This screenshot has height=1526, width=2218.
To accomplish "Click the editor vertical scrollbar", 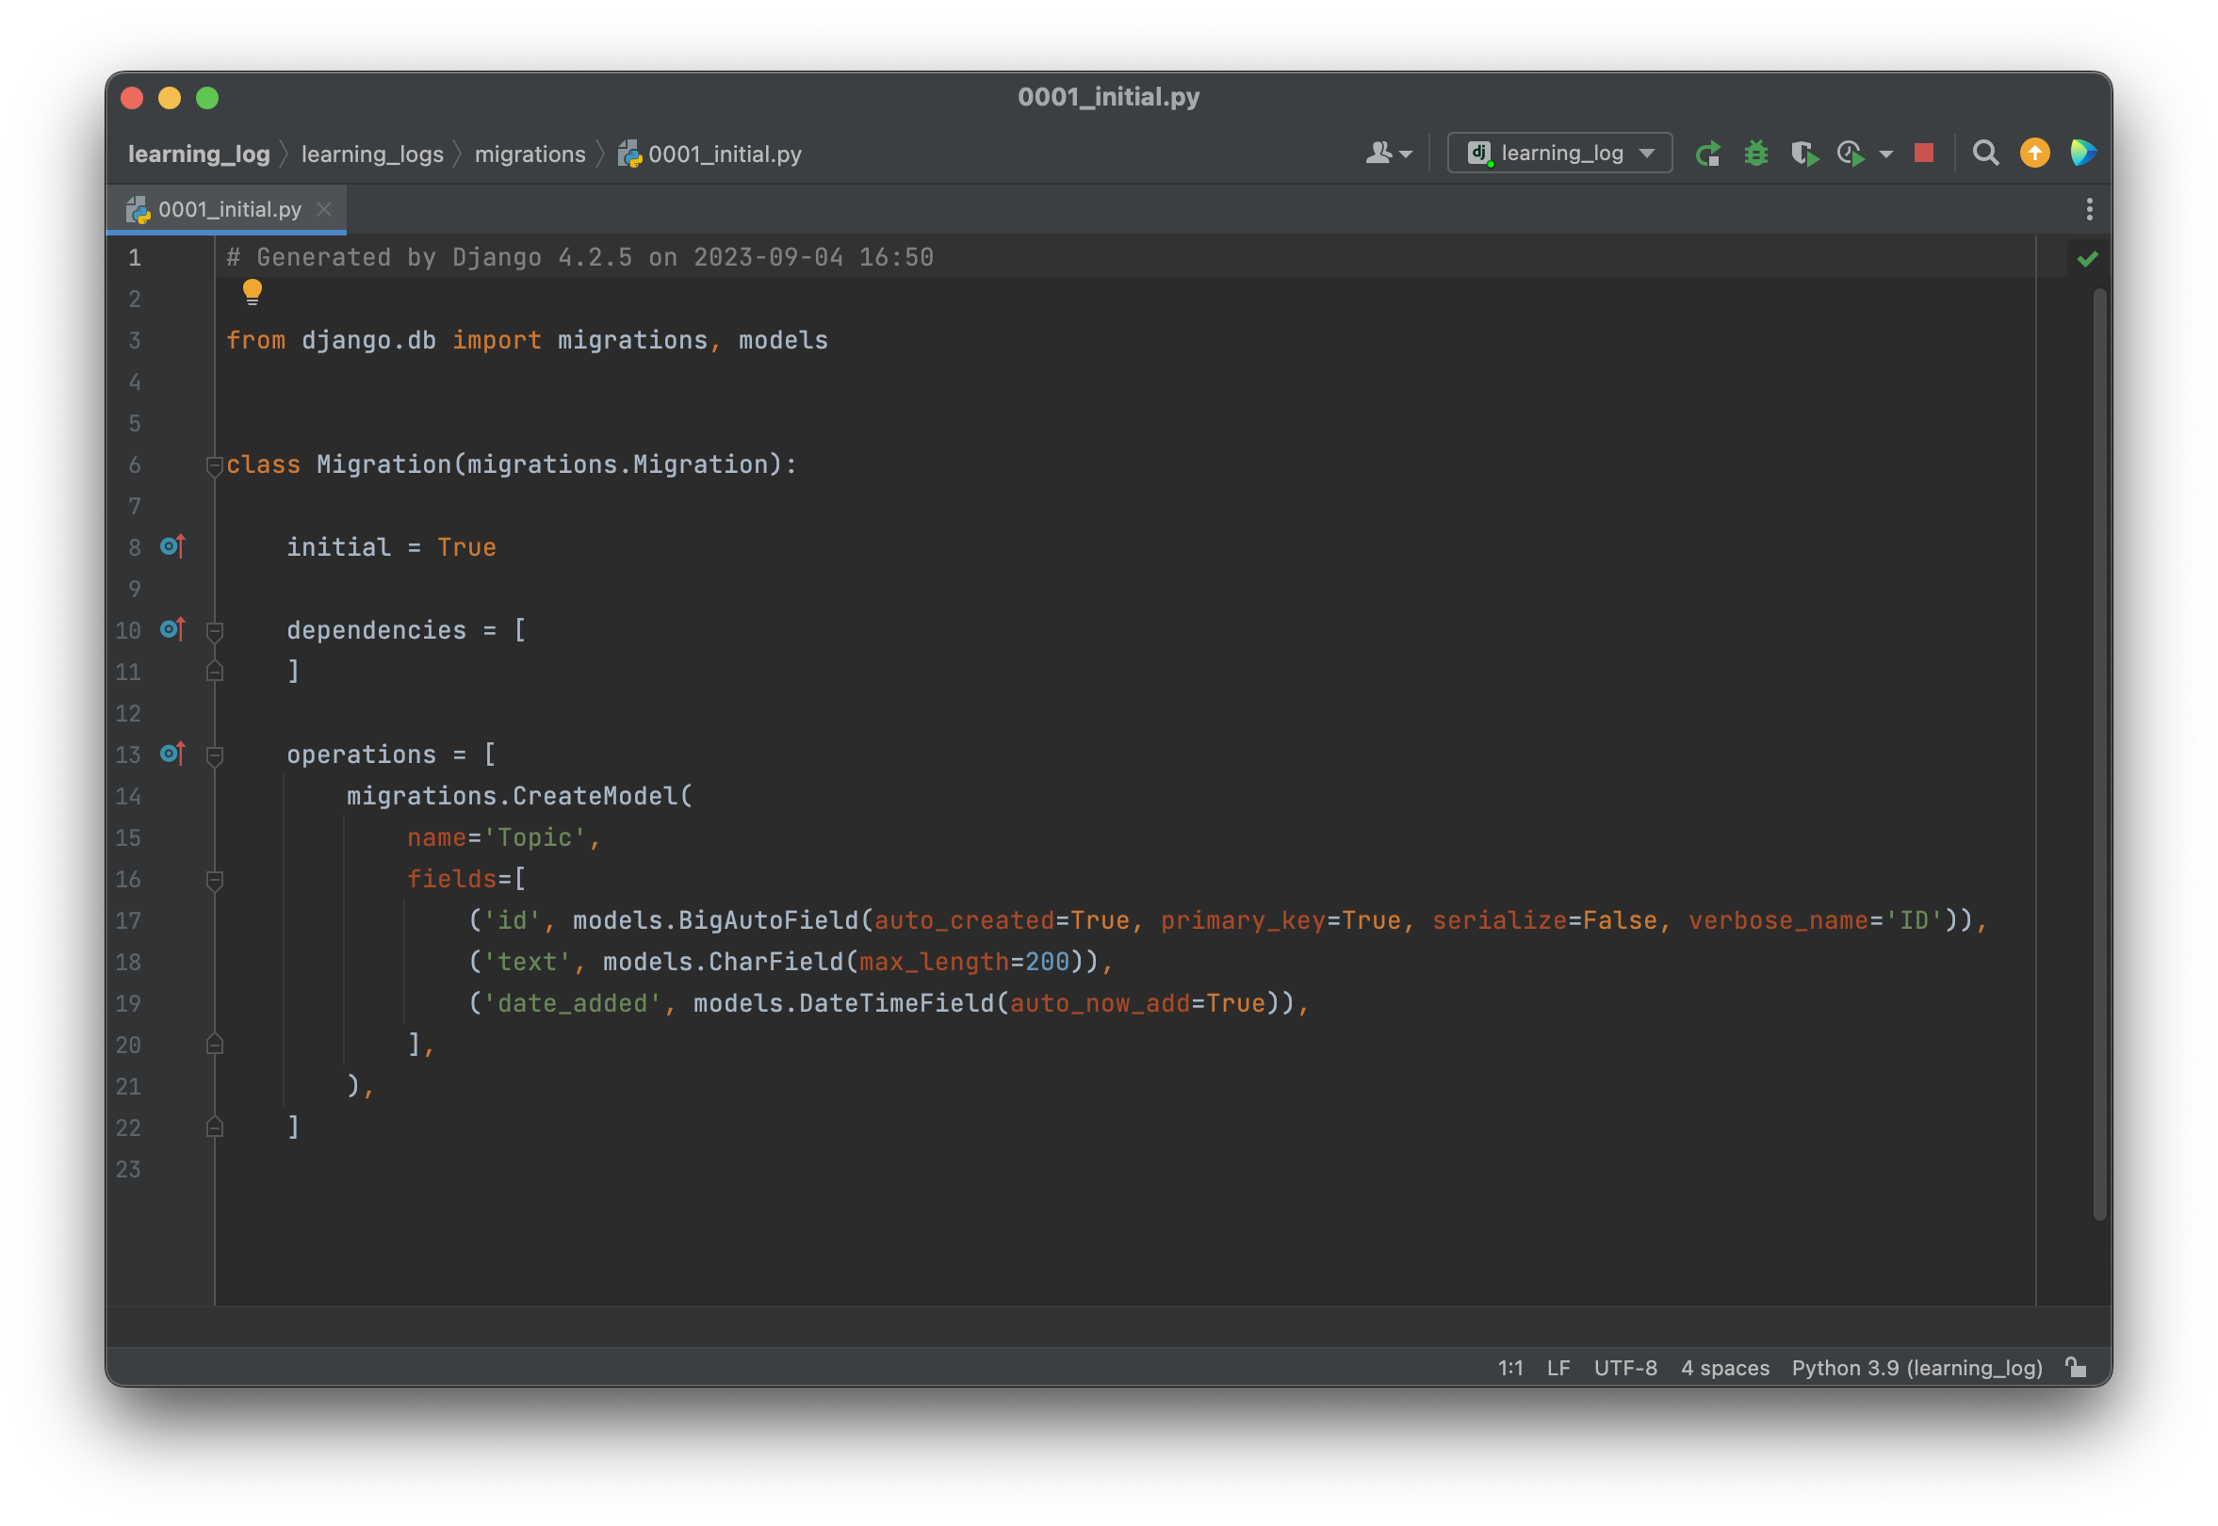I will [2099, 755].
